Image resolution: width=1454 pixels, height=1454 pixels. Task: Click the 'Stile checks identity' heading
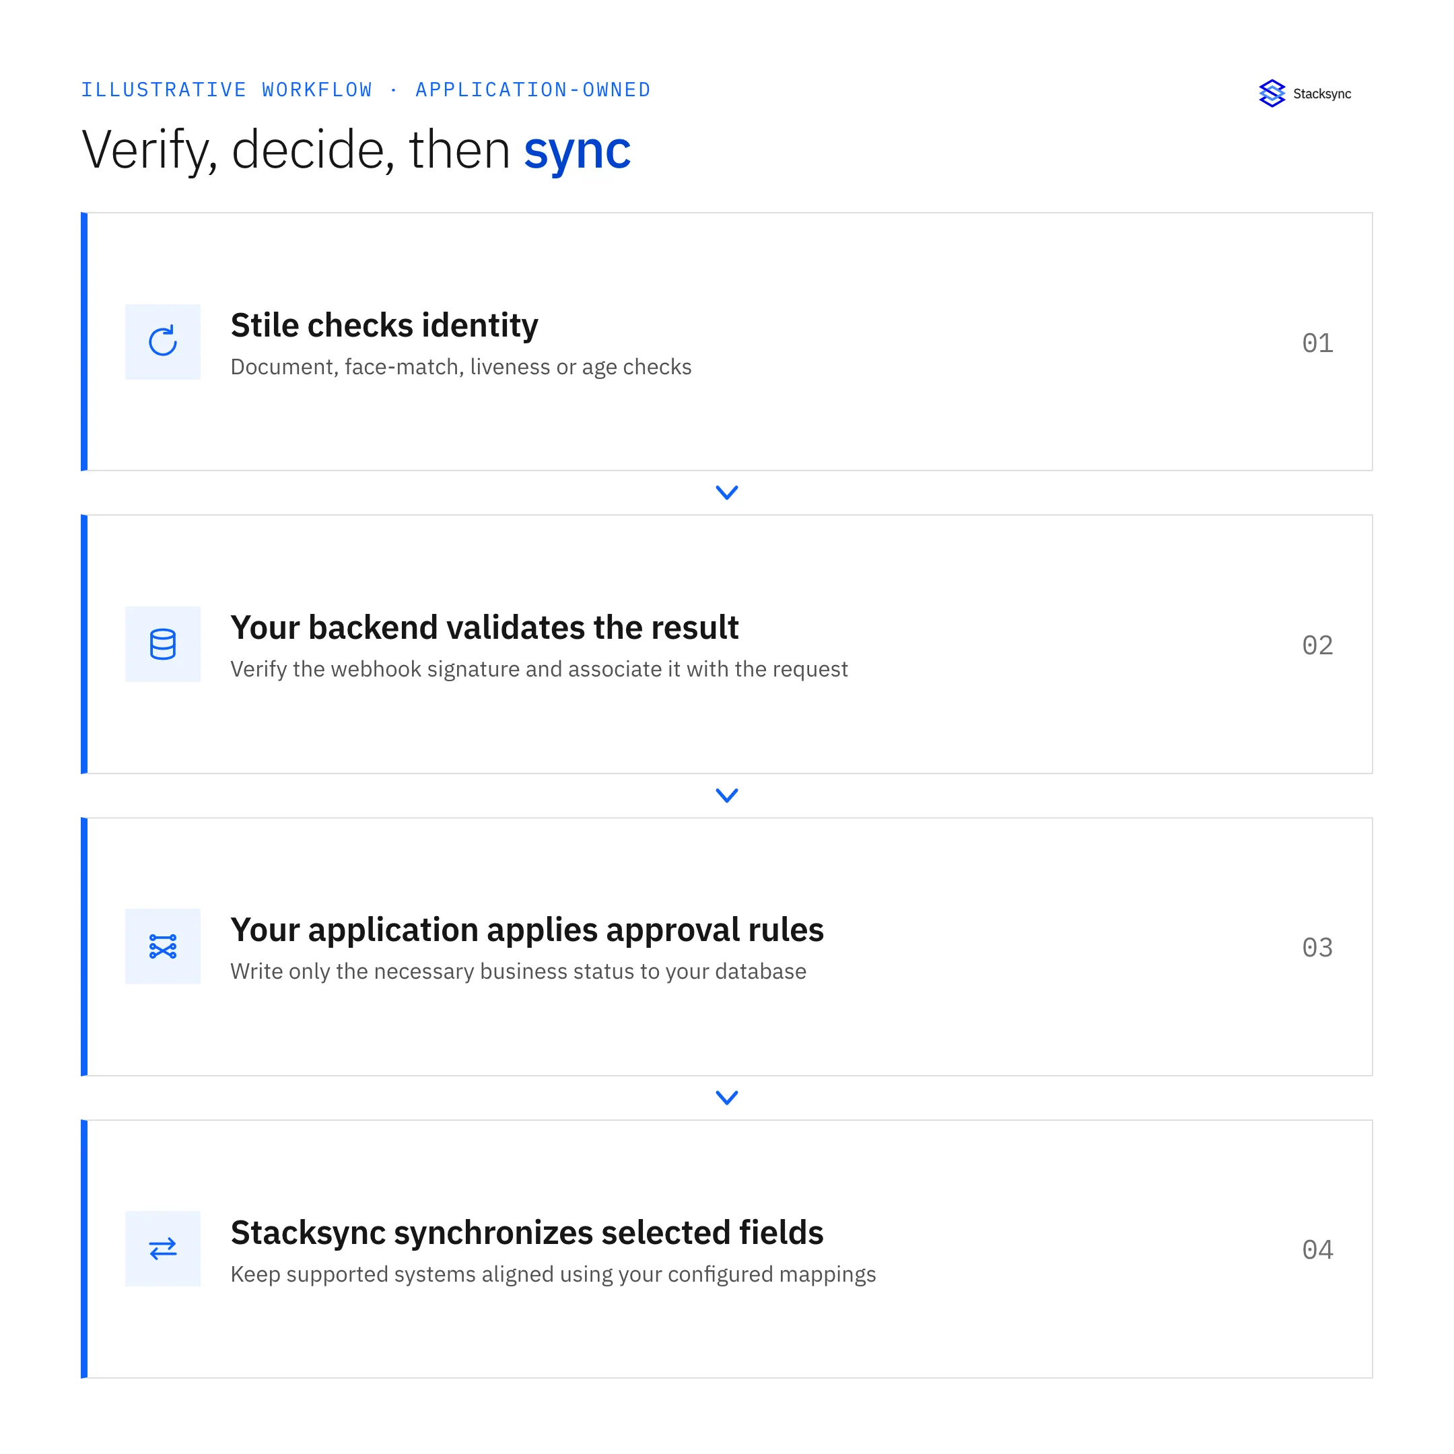pos(384,325)
